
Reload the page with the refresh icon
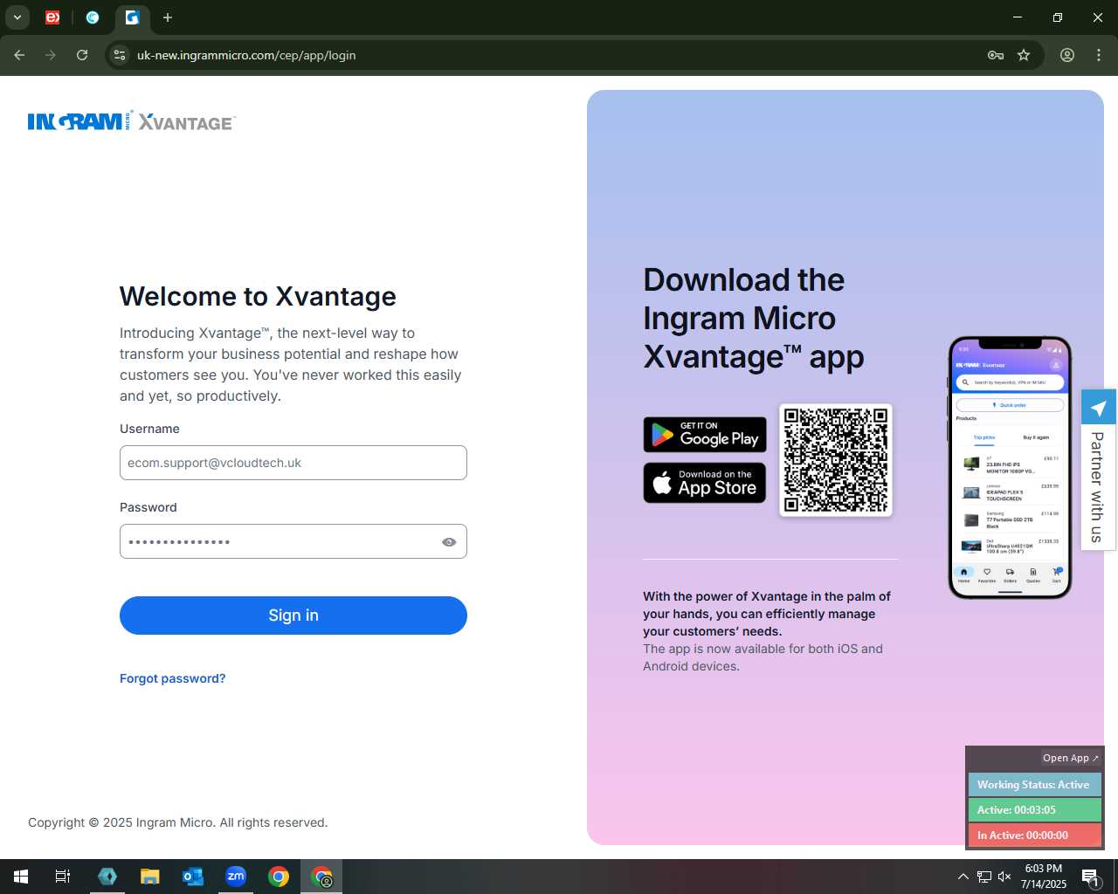[x=82, y=55]
